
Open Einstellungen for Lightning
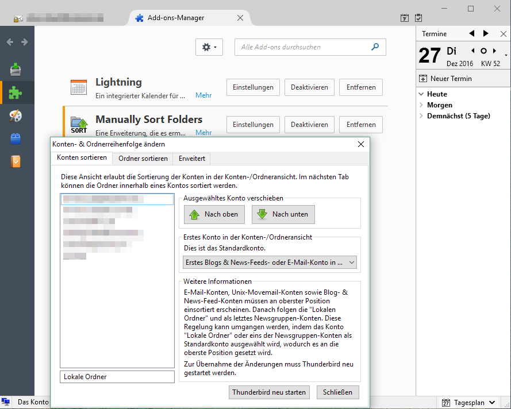(x=253, y=87)
